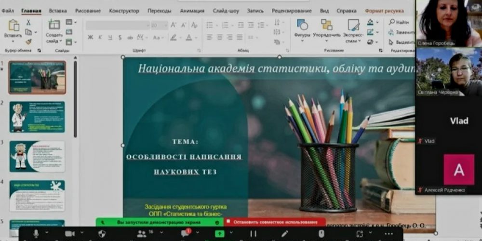Open the Анимация ribbon tab

tap(192, 11)
